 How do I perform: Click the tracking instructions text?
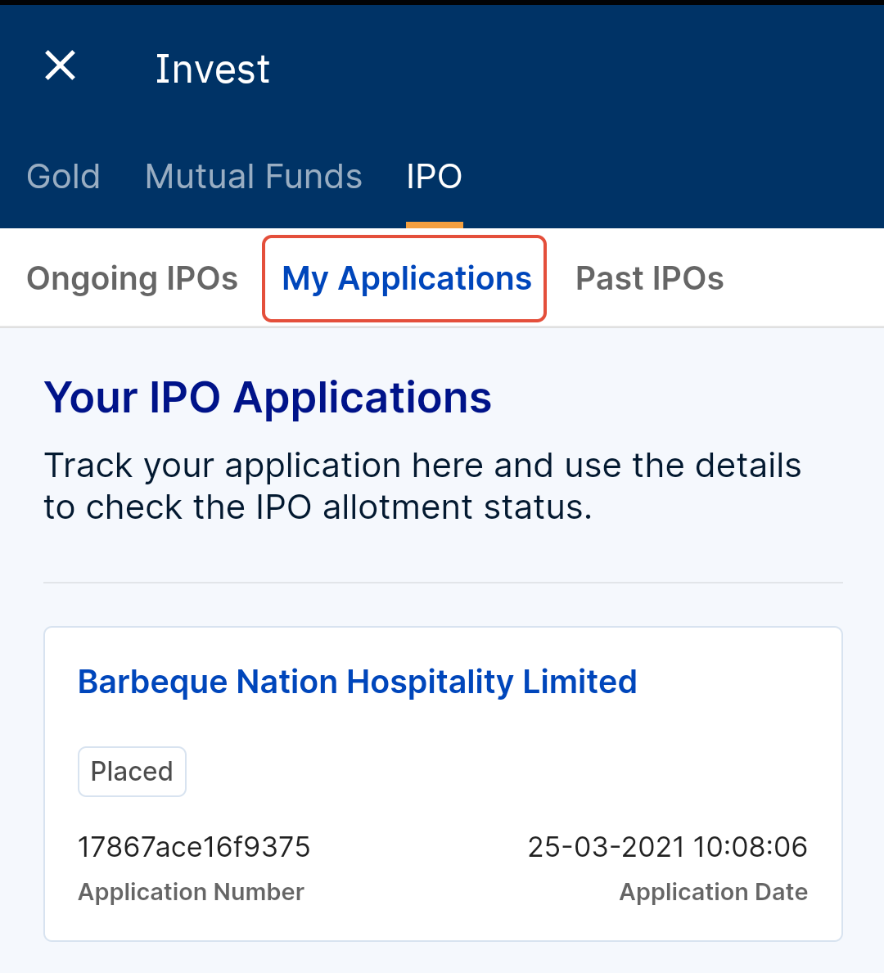click(422, 485)
